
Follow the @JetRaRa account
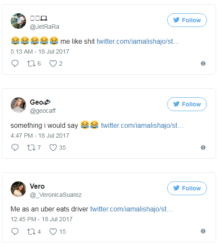187,20
